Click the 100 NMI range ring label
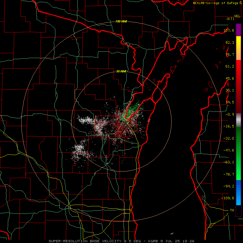 point(121,21)
